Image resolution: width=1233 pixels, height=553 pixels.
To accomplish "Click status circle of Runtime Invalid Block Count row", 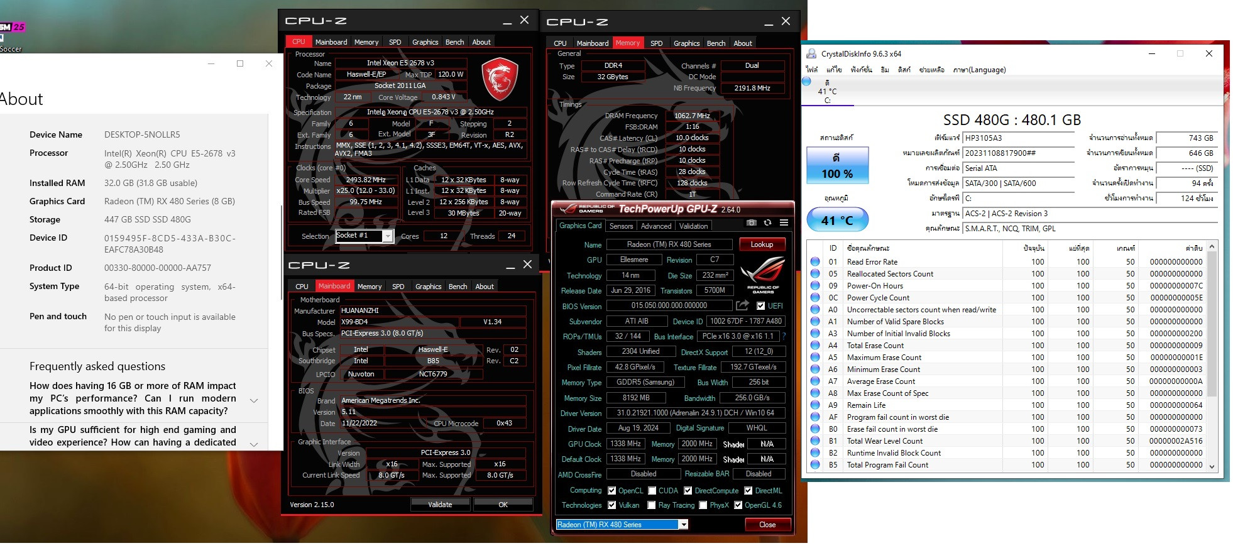I will [815, 452].
